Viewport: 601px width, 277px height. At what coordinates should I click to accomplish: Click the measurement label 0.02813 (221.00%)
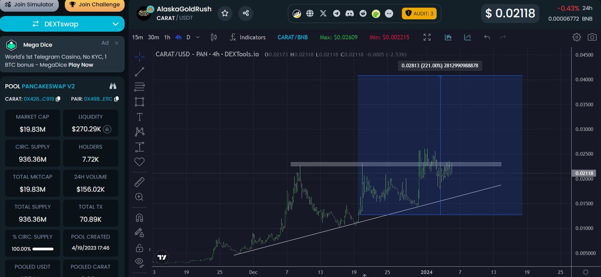[440, 65]
